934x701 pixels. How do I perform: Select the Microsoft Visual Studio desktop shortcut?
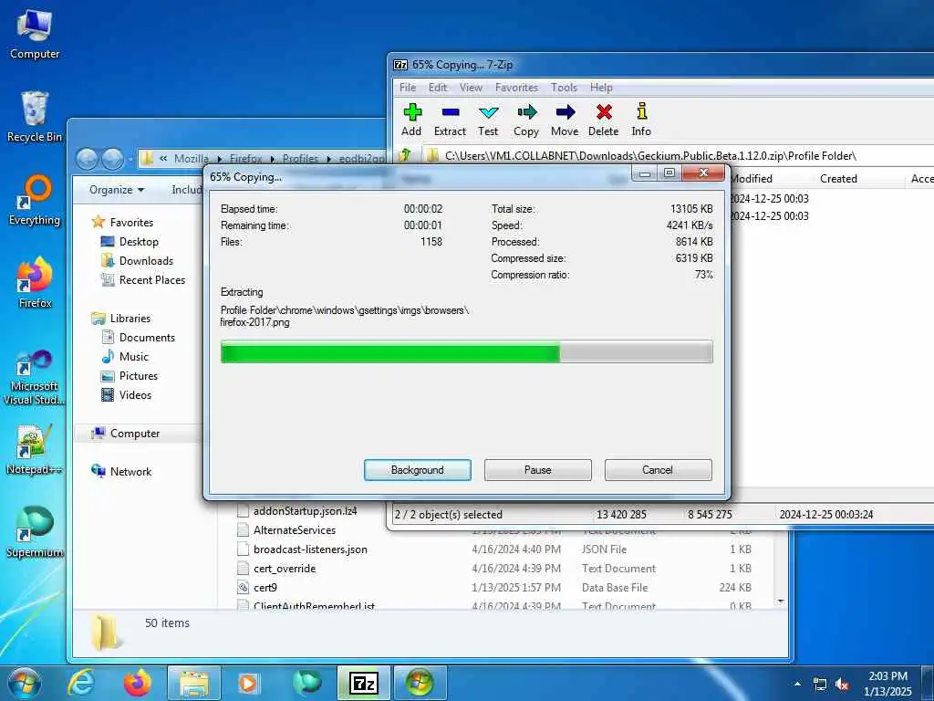pyautogui.click(x=35, y=378)
